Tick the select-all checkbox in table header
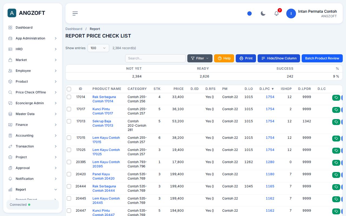This screenshot has width=346, height=216. point(69,89)
